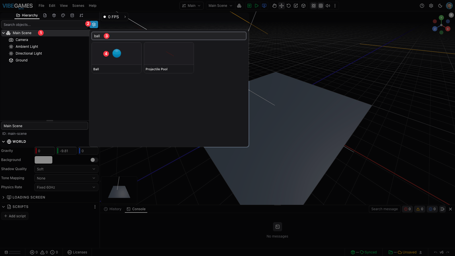Click the Background color swatch
455x256 pixels.
coord(44,160)
